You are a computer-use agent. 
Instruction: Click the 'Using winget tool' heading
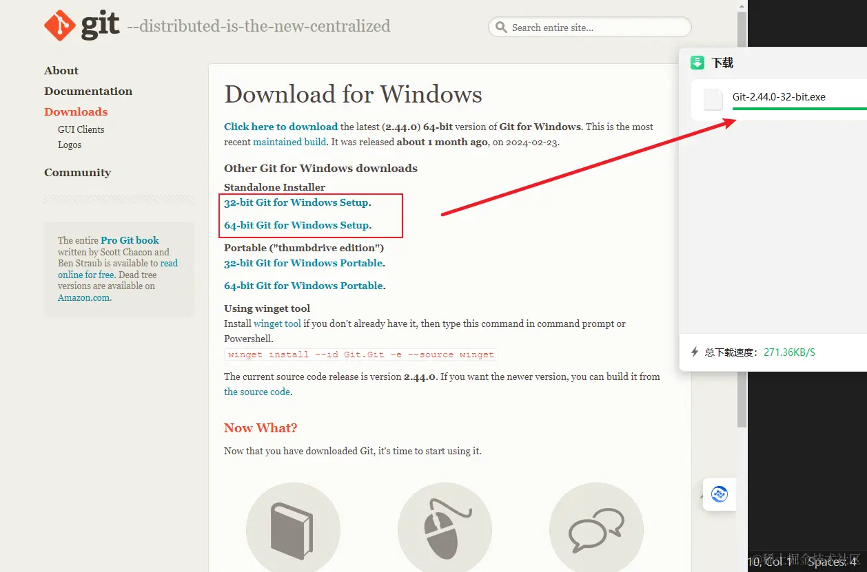click(267, 308)
